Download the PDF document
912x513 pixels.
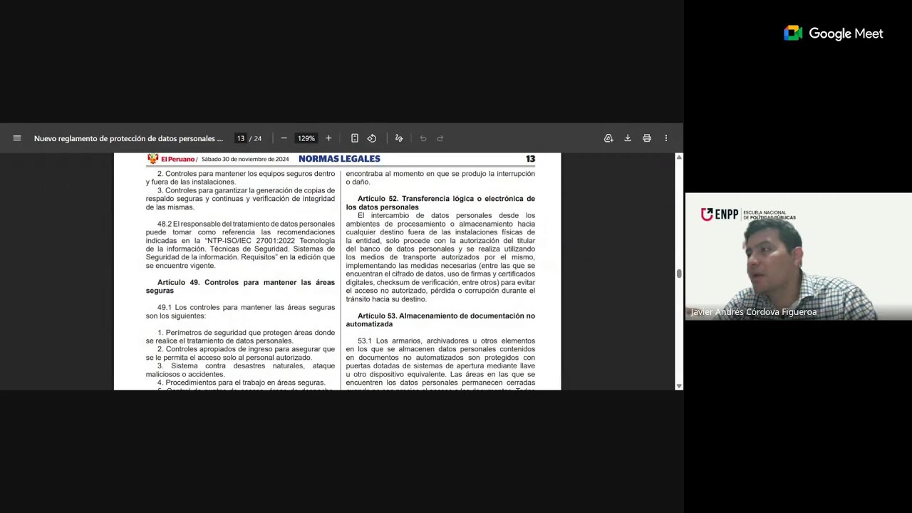[x=628, y=138]
